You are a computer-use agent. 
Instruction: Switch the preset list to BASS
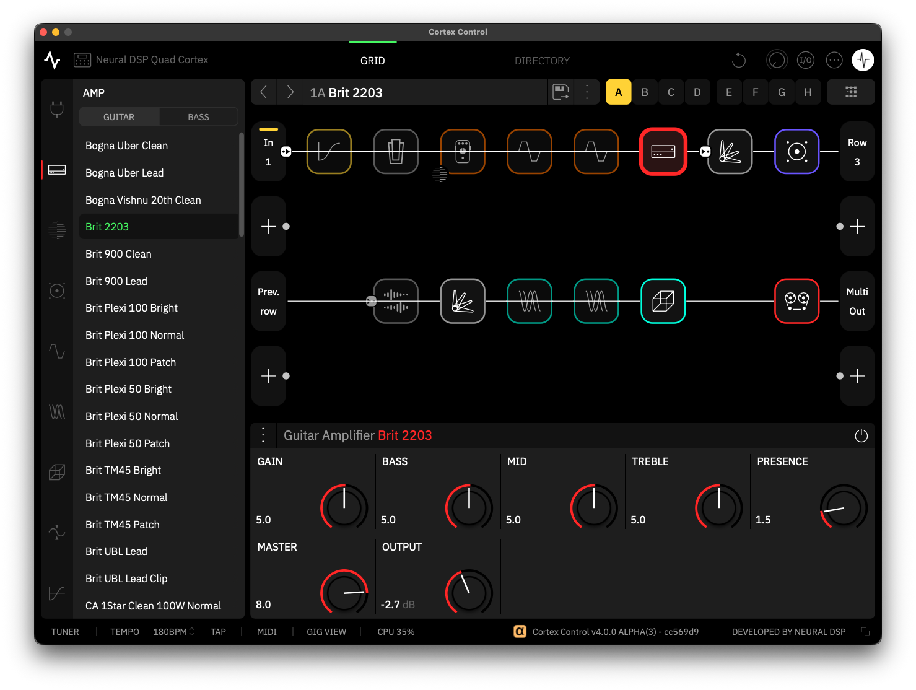[198, 116]
